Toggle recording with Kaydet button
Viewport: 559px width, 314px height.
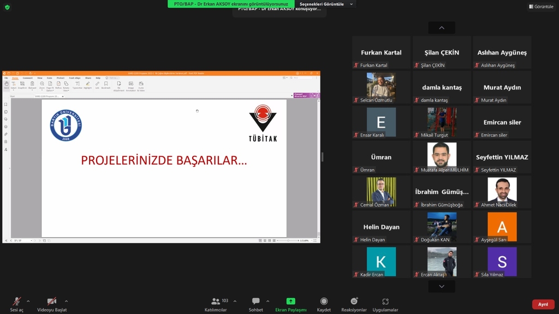point(324,304)
